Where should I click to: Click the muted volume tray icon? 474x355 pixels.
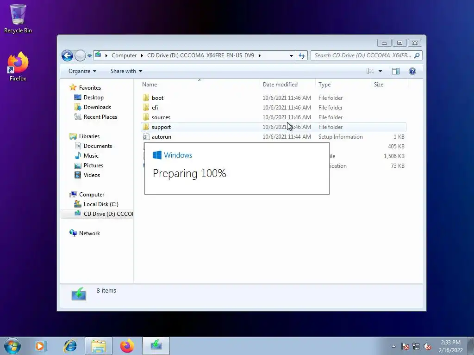coord(427,346)
